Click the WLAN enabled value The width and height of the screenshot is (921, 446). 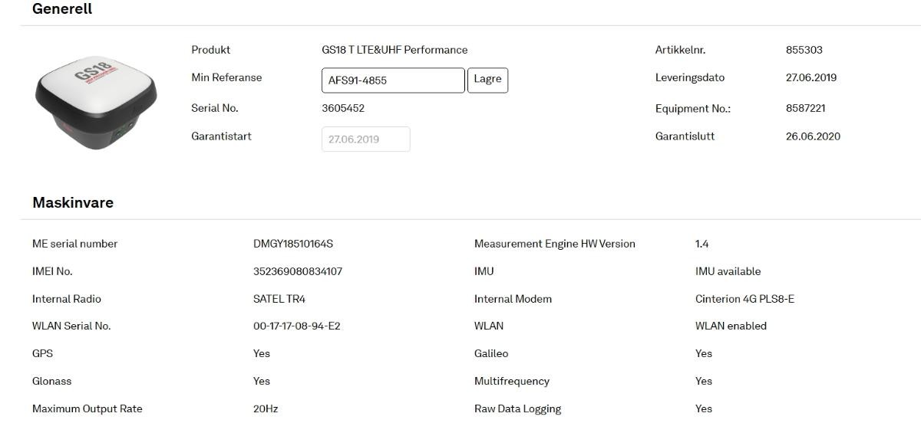pyautogui.click(x=731, y=326)
